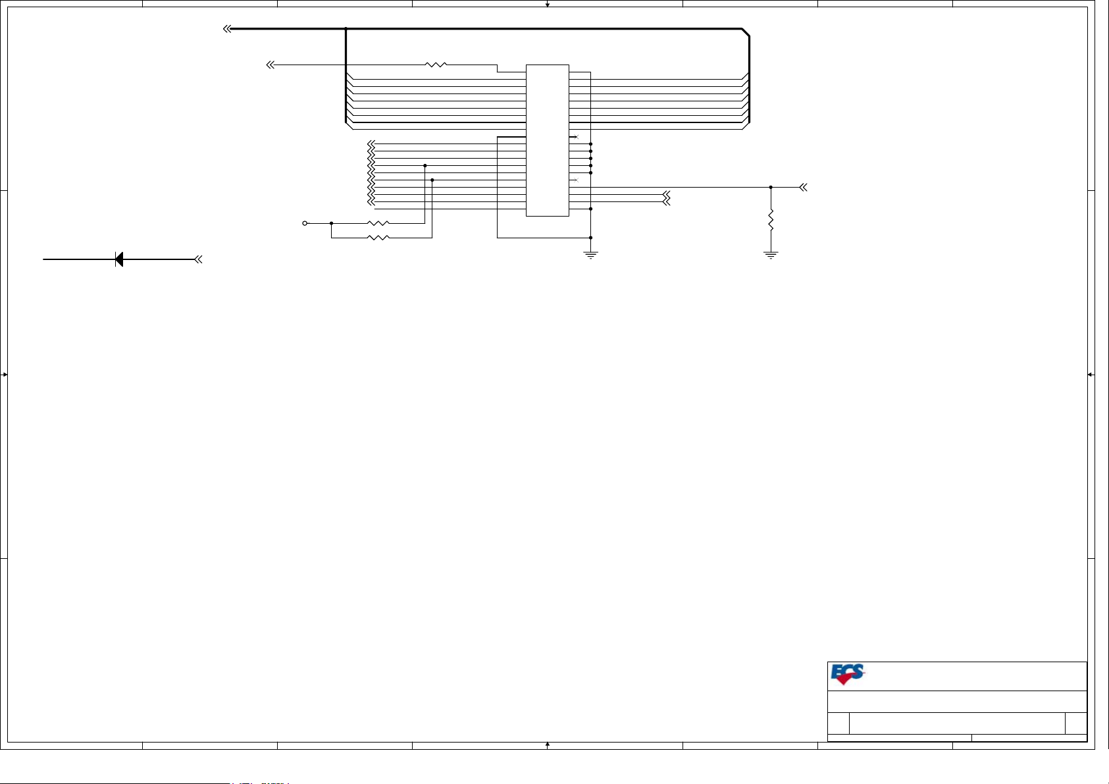The height and width of the screenshot is (784, 1109).
Task: Click the off-page connector ending the thick bus
Action: pos(227,29)
